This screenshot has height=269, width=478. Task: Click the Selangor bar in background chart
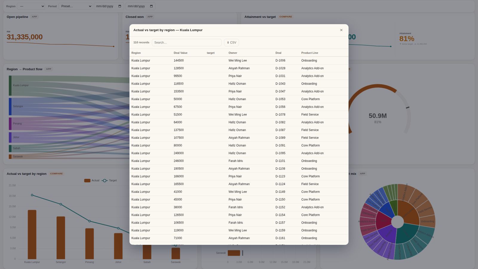61,238
